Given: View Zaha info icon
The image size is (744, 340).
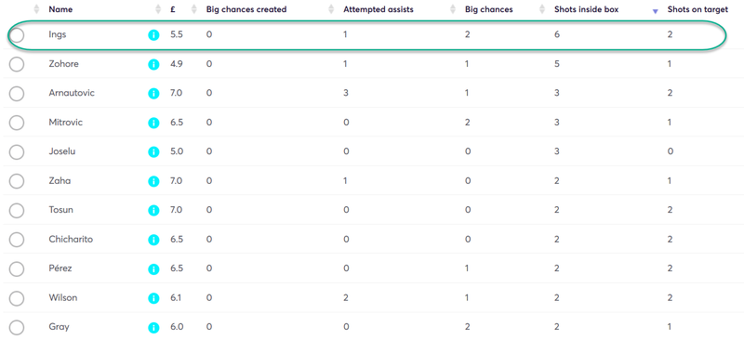Looking at the screenshot, I should [x=153, y=181].
